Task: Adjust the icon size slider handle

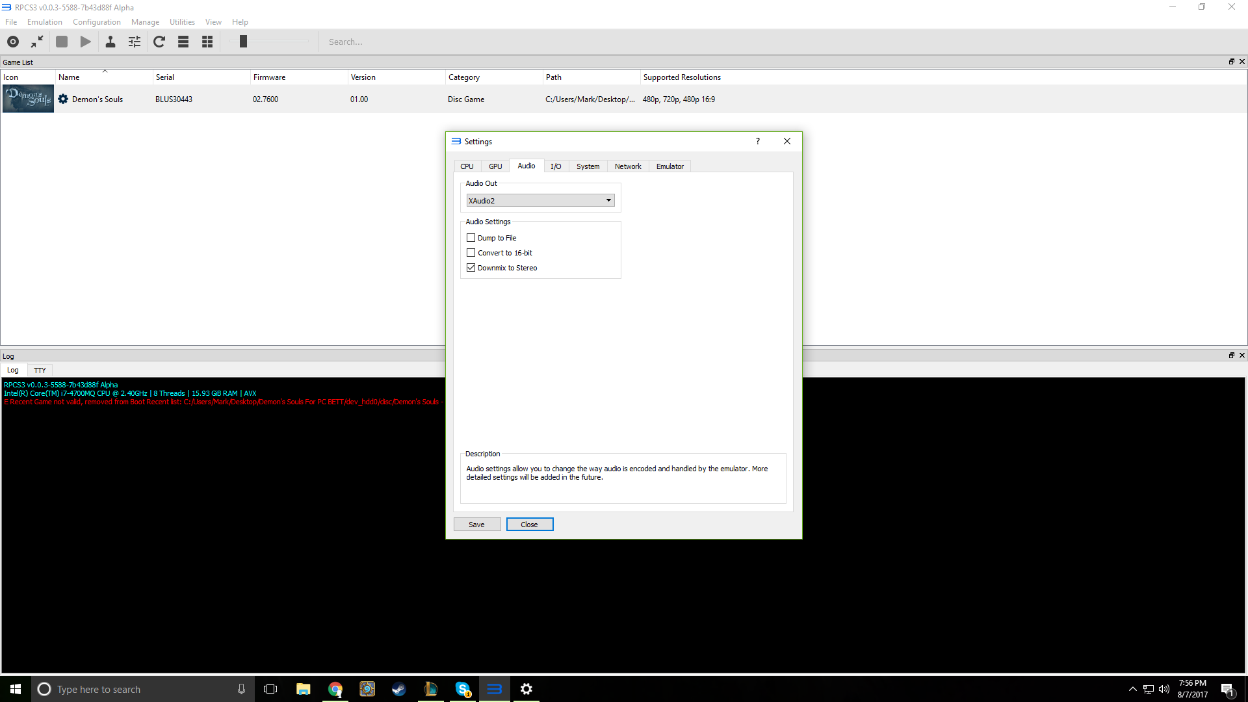Action: point(243,42)
